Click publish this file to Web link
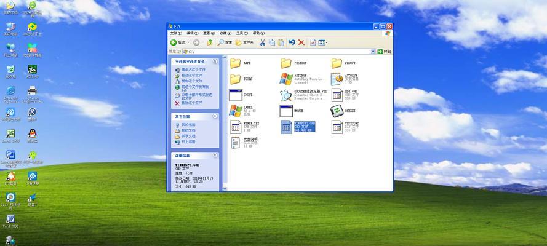Image resolution: width=547 pixels, height=246 pixels. coord(195,88)
